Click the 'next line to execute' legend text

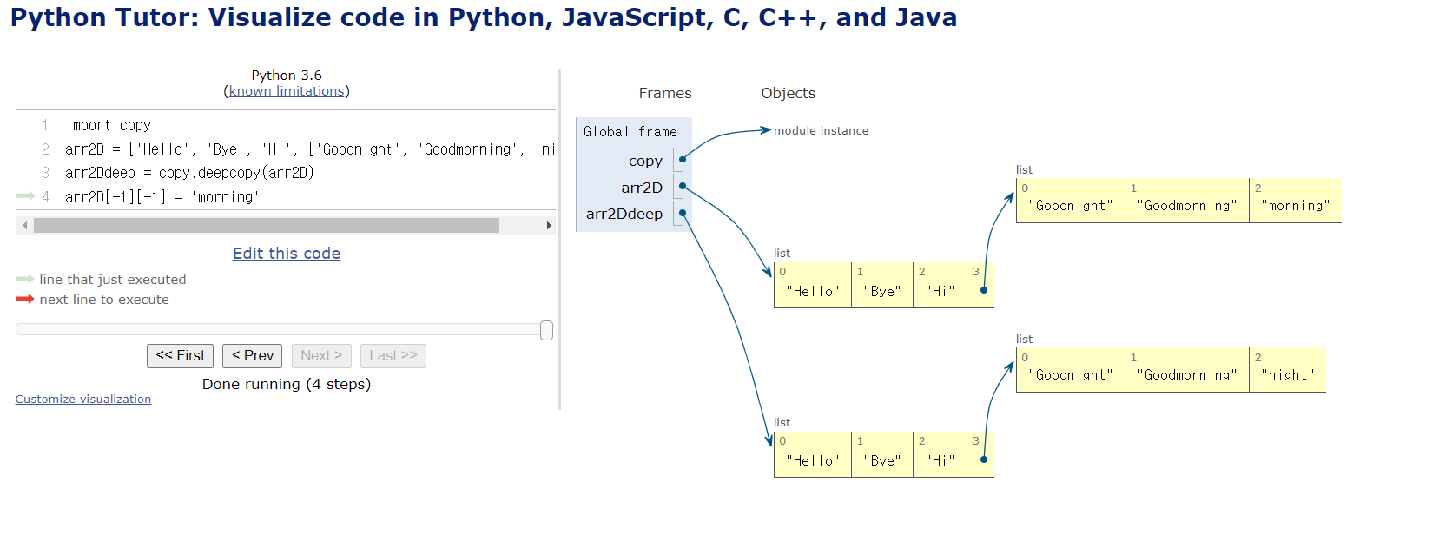point(104,300)
